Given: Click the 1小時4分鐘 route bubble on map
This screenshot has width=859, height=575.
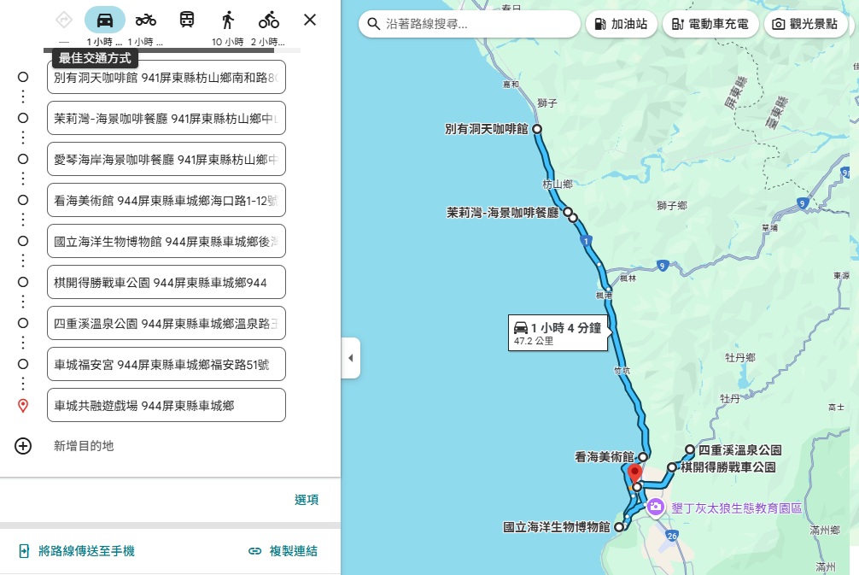Looking at the screenshot, I should pos(558,332).
